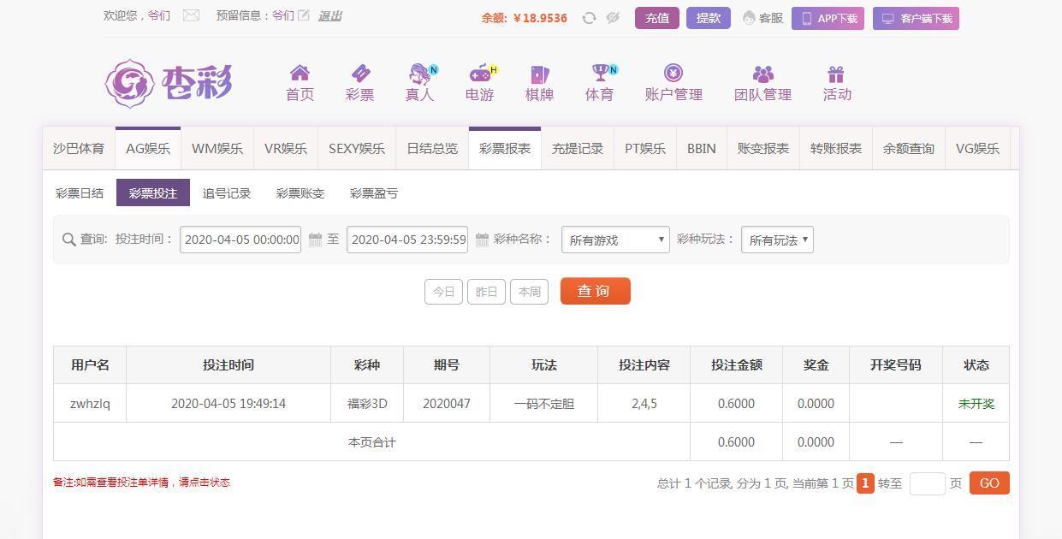Filter by 本周 this week
Image resolution: width=1062 pixels, height=539 pixels.
point(529,292)
